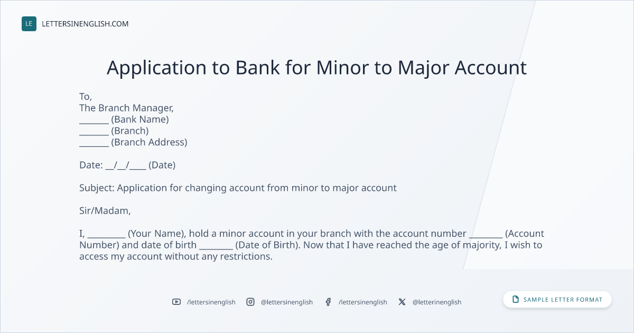Click the Sample Letter Format button
This screenshot has width=634, height=333.
pyautogui.click(x=557, y=300)
